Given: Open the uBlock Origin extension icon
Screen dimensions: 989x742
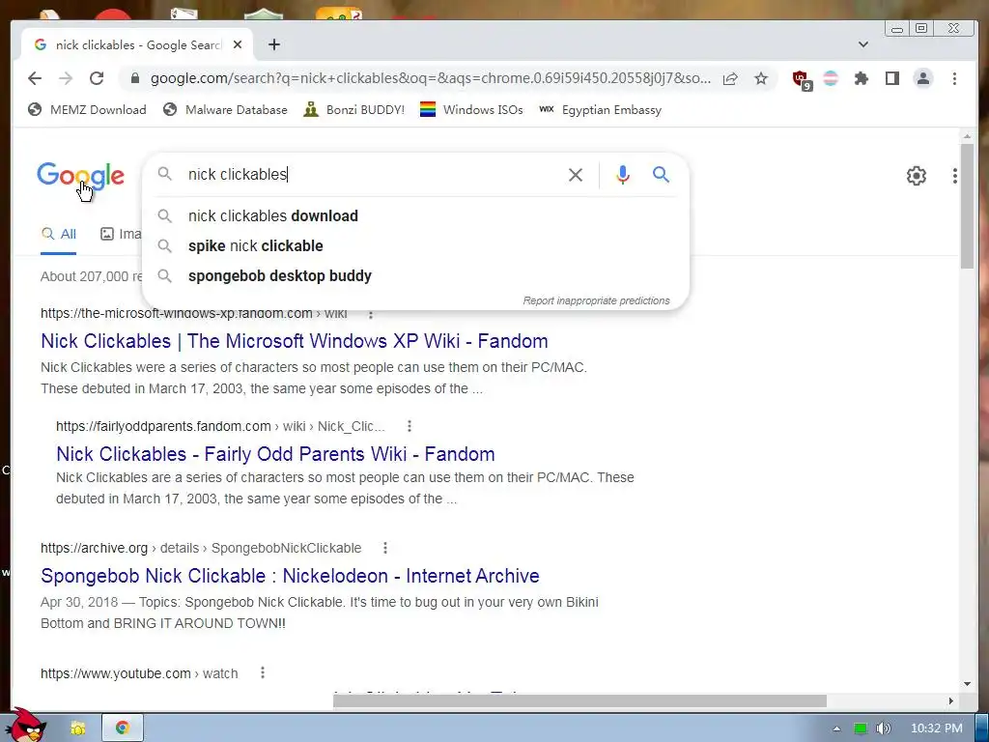Looking at the screenshot, I should [x=802, y=79].
